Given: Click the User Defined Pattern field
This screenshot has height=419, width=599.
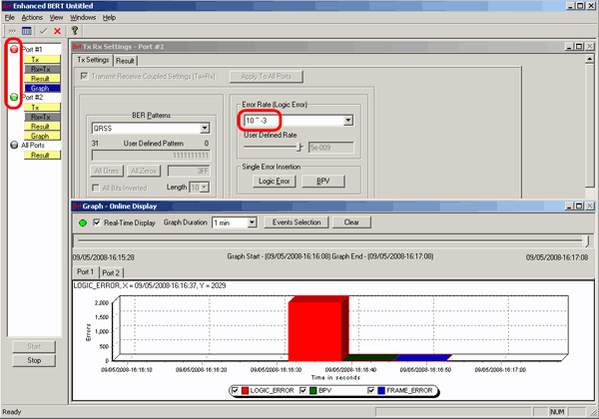Looking at the screenshot, I should point(151,156).
